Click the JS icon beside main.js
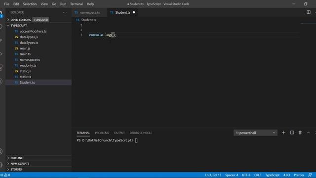The image size is (316, 178). click(16, 48)
